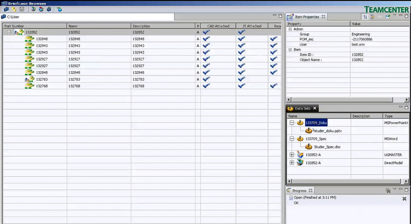Open the Progress view menu dropdown
The height and width of the screenshot is (224, 411).
click(395, 189)
